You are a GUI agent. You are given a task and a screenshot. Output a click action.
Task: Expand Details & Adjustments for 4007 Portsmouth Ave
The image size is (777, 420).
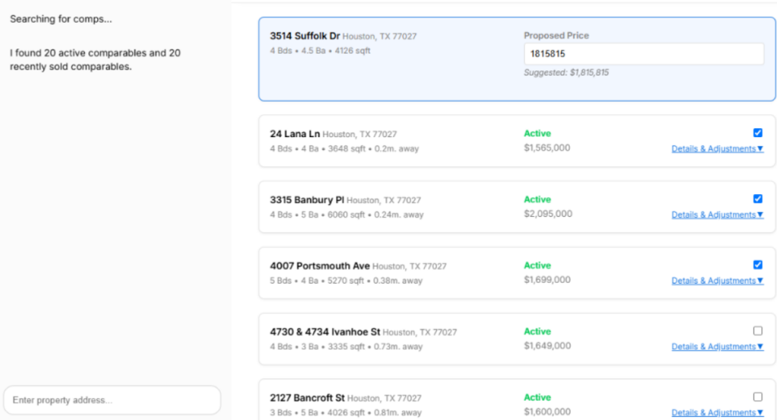click(x=717, y=281)
